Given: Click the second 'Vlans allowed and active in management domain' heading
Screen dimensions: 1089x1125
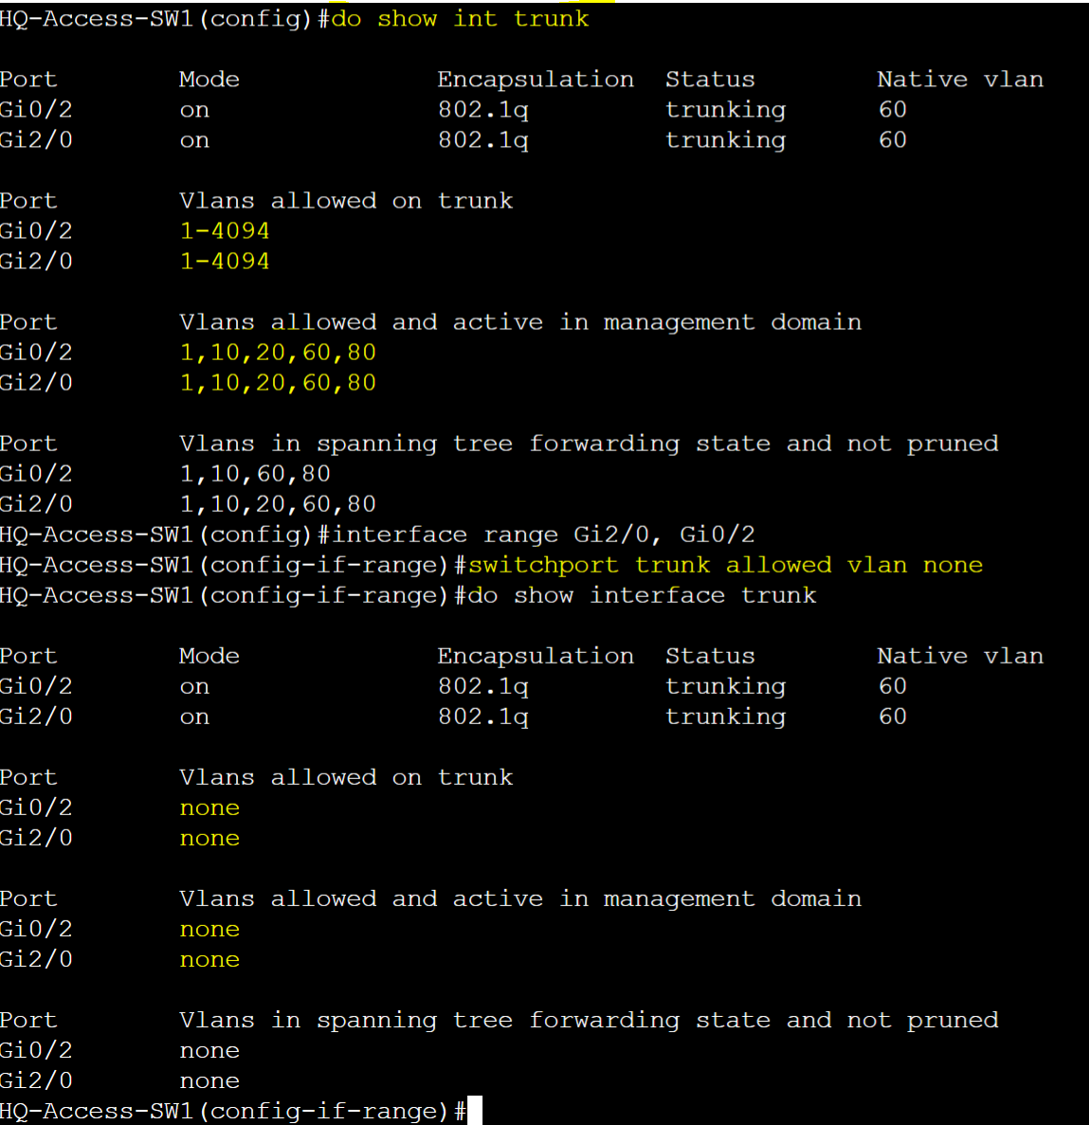Looking at the screenshot, I should pos(520,899).
